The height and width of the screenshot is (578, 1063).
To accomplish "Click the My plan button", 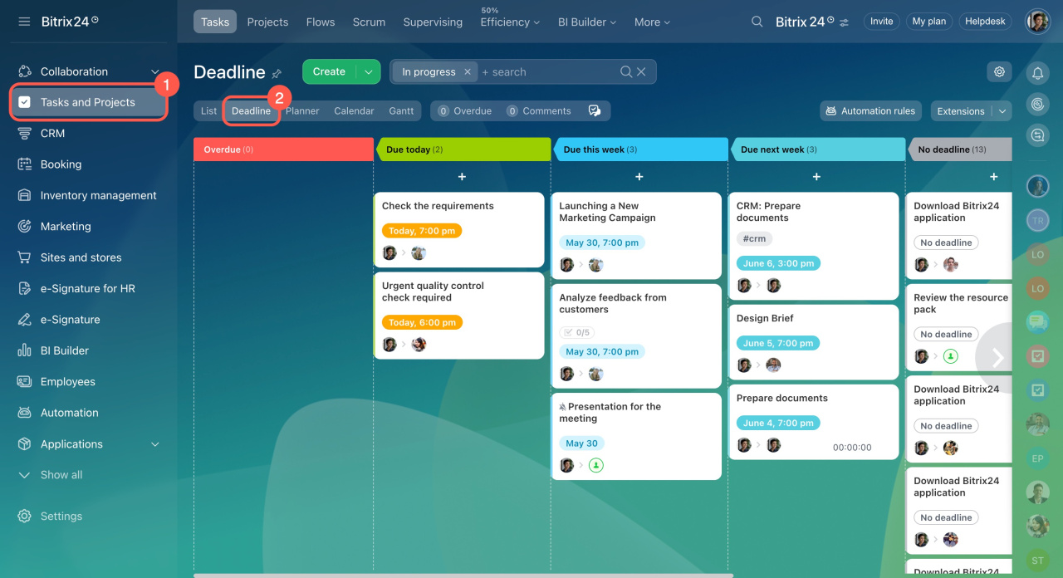I will coord(928,22).
